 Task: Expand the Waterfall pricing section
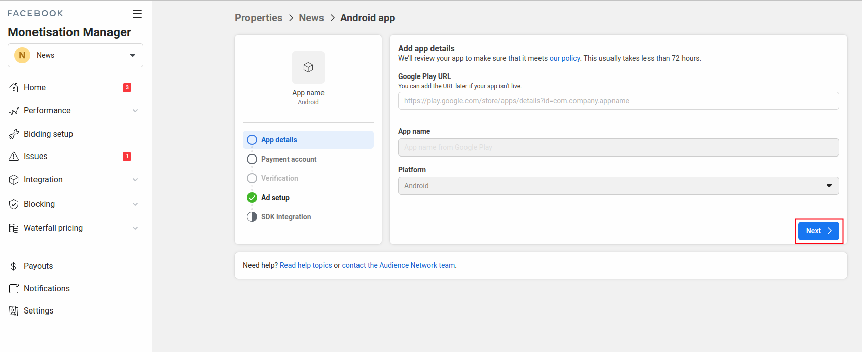(x=135, y=228)
